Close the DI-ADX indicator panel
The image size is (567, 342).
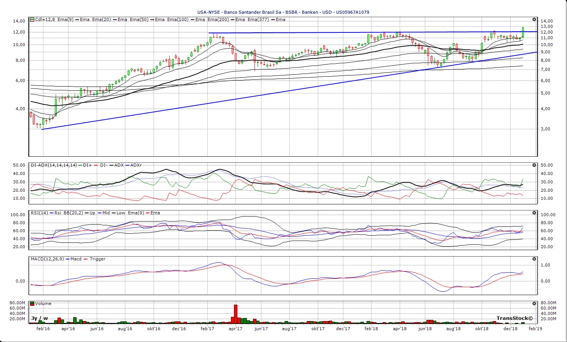coord(534,165)
